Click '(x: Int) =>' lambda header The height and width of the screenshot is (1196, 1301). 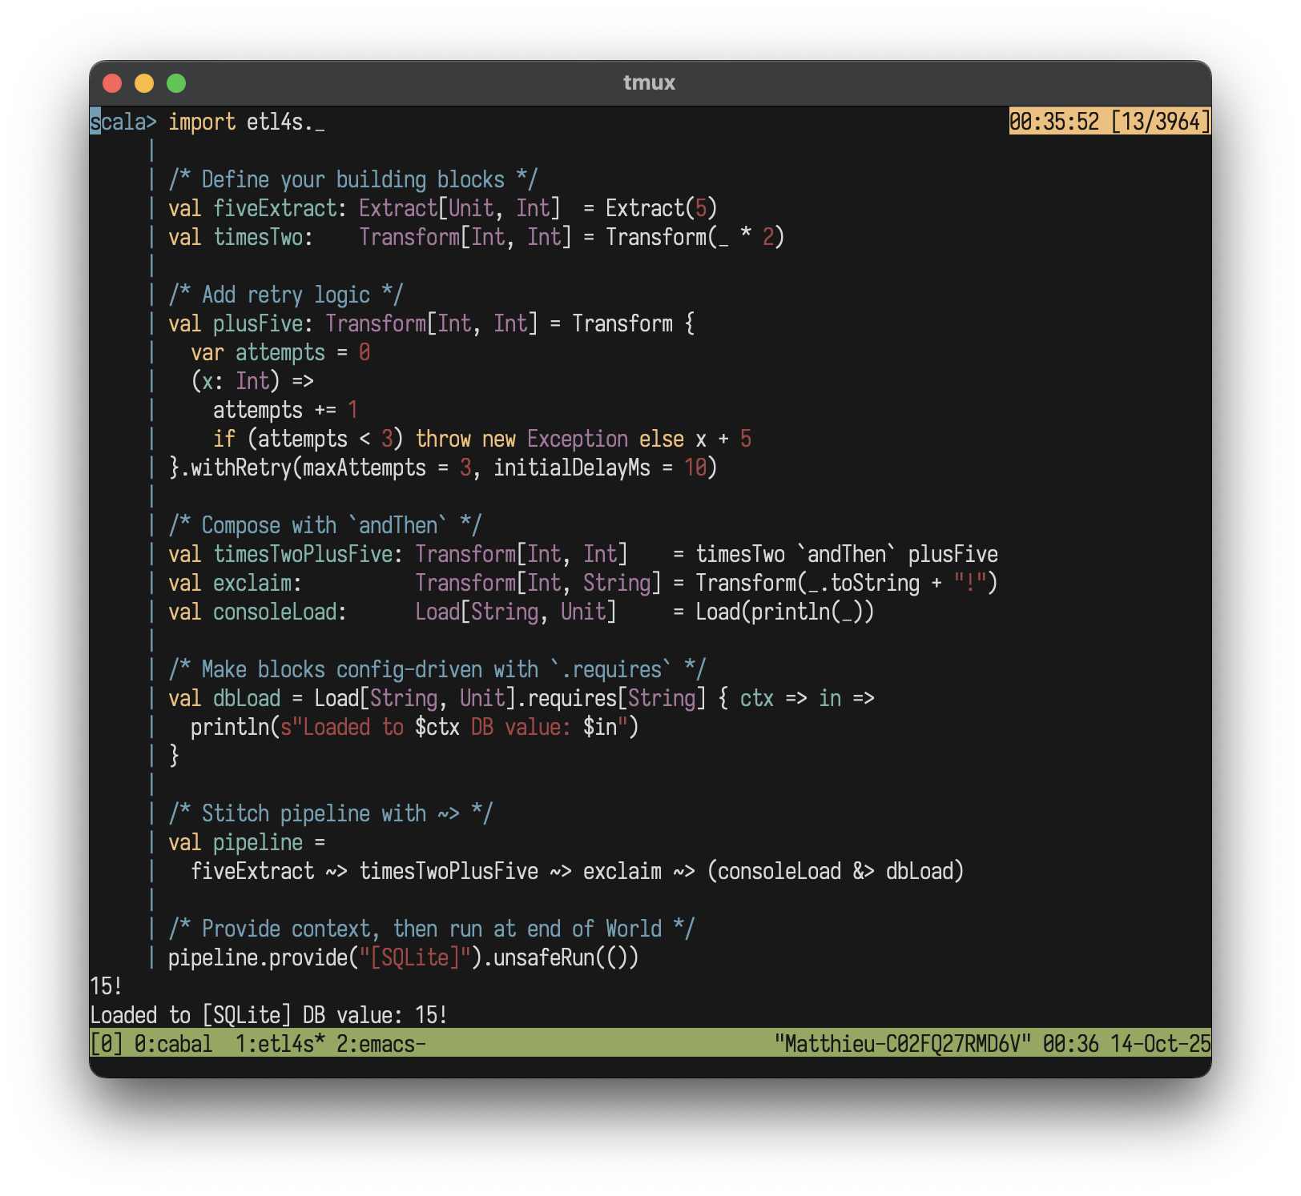pos(252,381)
